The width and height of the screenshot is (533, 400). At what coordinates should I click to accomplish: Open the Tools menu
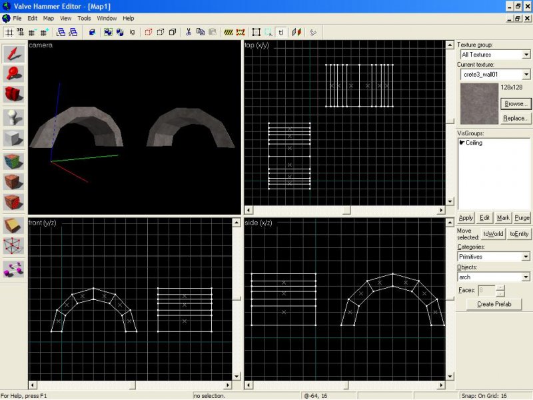[84, 18]
